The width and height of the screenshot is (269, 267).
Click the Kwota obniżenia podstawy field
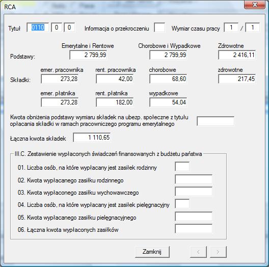(216, 121)
